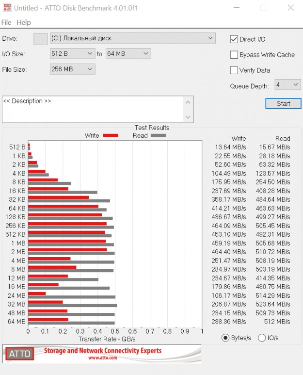Click the ATTO logo in the banner
Screen dimensions: 303x375
point(19,354)
